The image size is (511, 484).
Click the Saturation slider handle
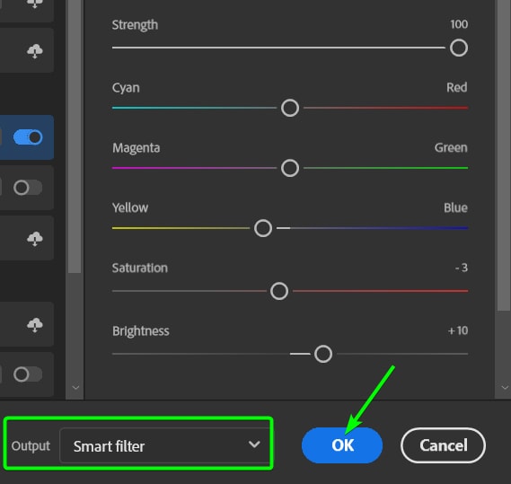tap(279, 291)
